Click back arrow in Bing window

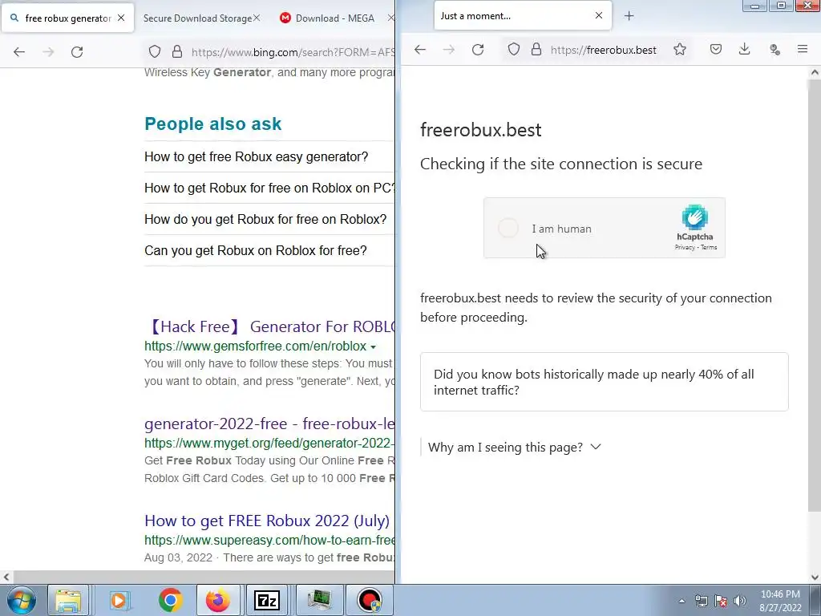tap(19, 52)
